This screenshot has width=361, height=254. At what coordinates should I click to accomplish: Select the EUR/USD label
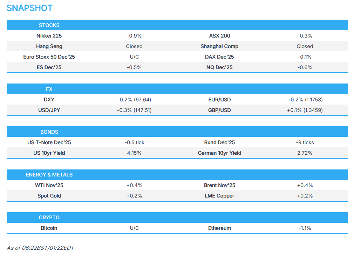219,100
